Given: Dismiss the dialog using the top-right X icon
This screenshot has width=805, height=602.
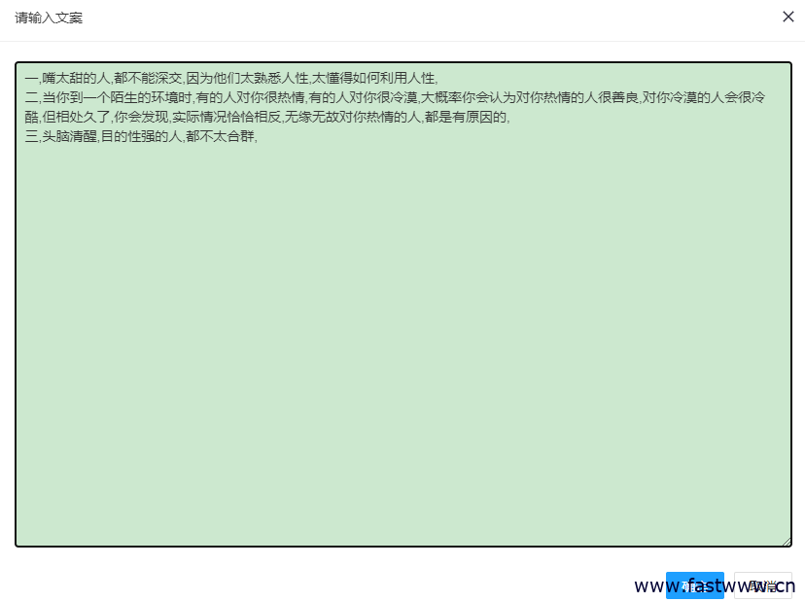Looking at the screenshot, I should point(788,17).
